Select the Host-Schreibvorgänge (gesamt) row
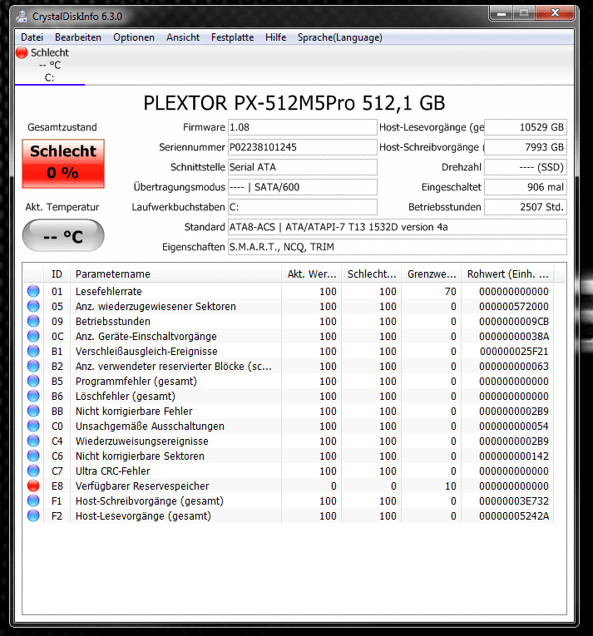 288,501
